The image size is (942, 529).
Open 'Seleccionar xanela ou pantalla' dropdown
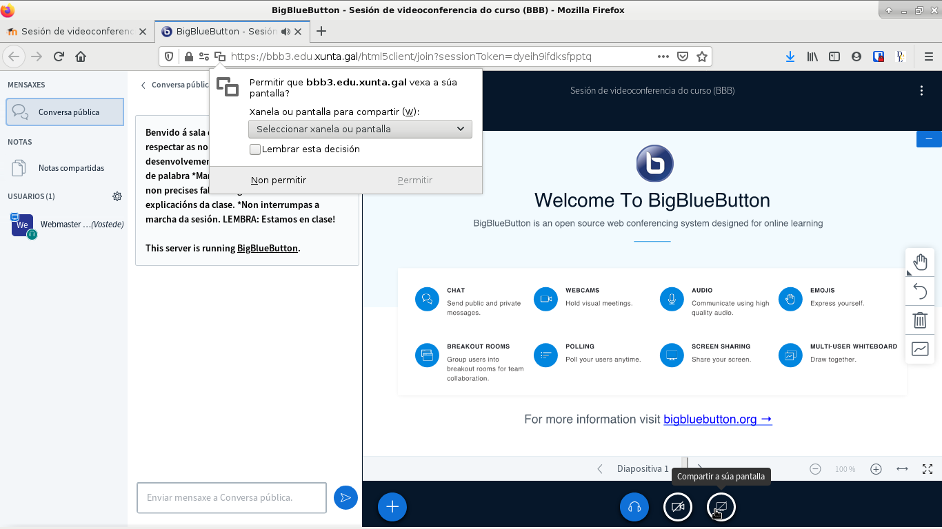coord(360,129)
